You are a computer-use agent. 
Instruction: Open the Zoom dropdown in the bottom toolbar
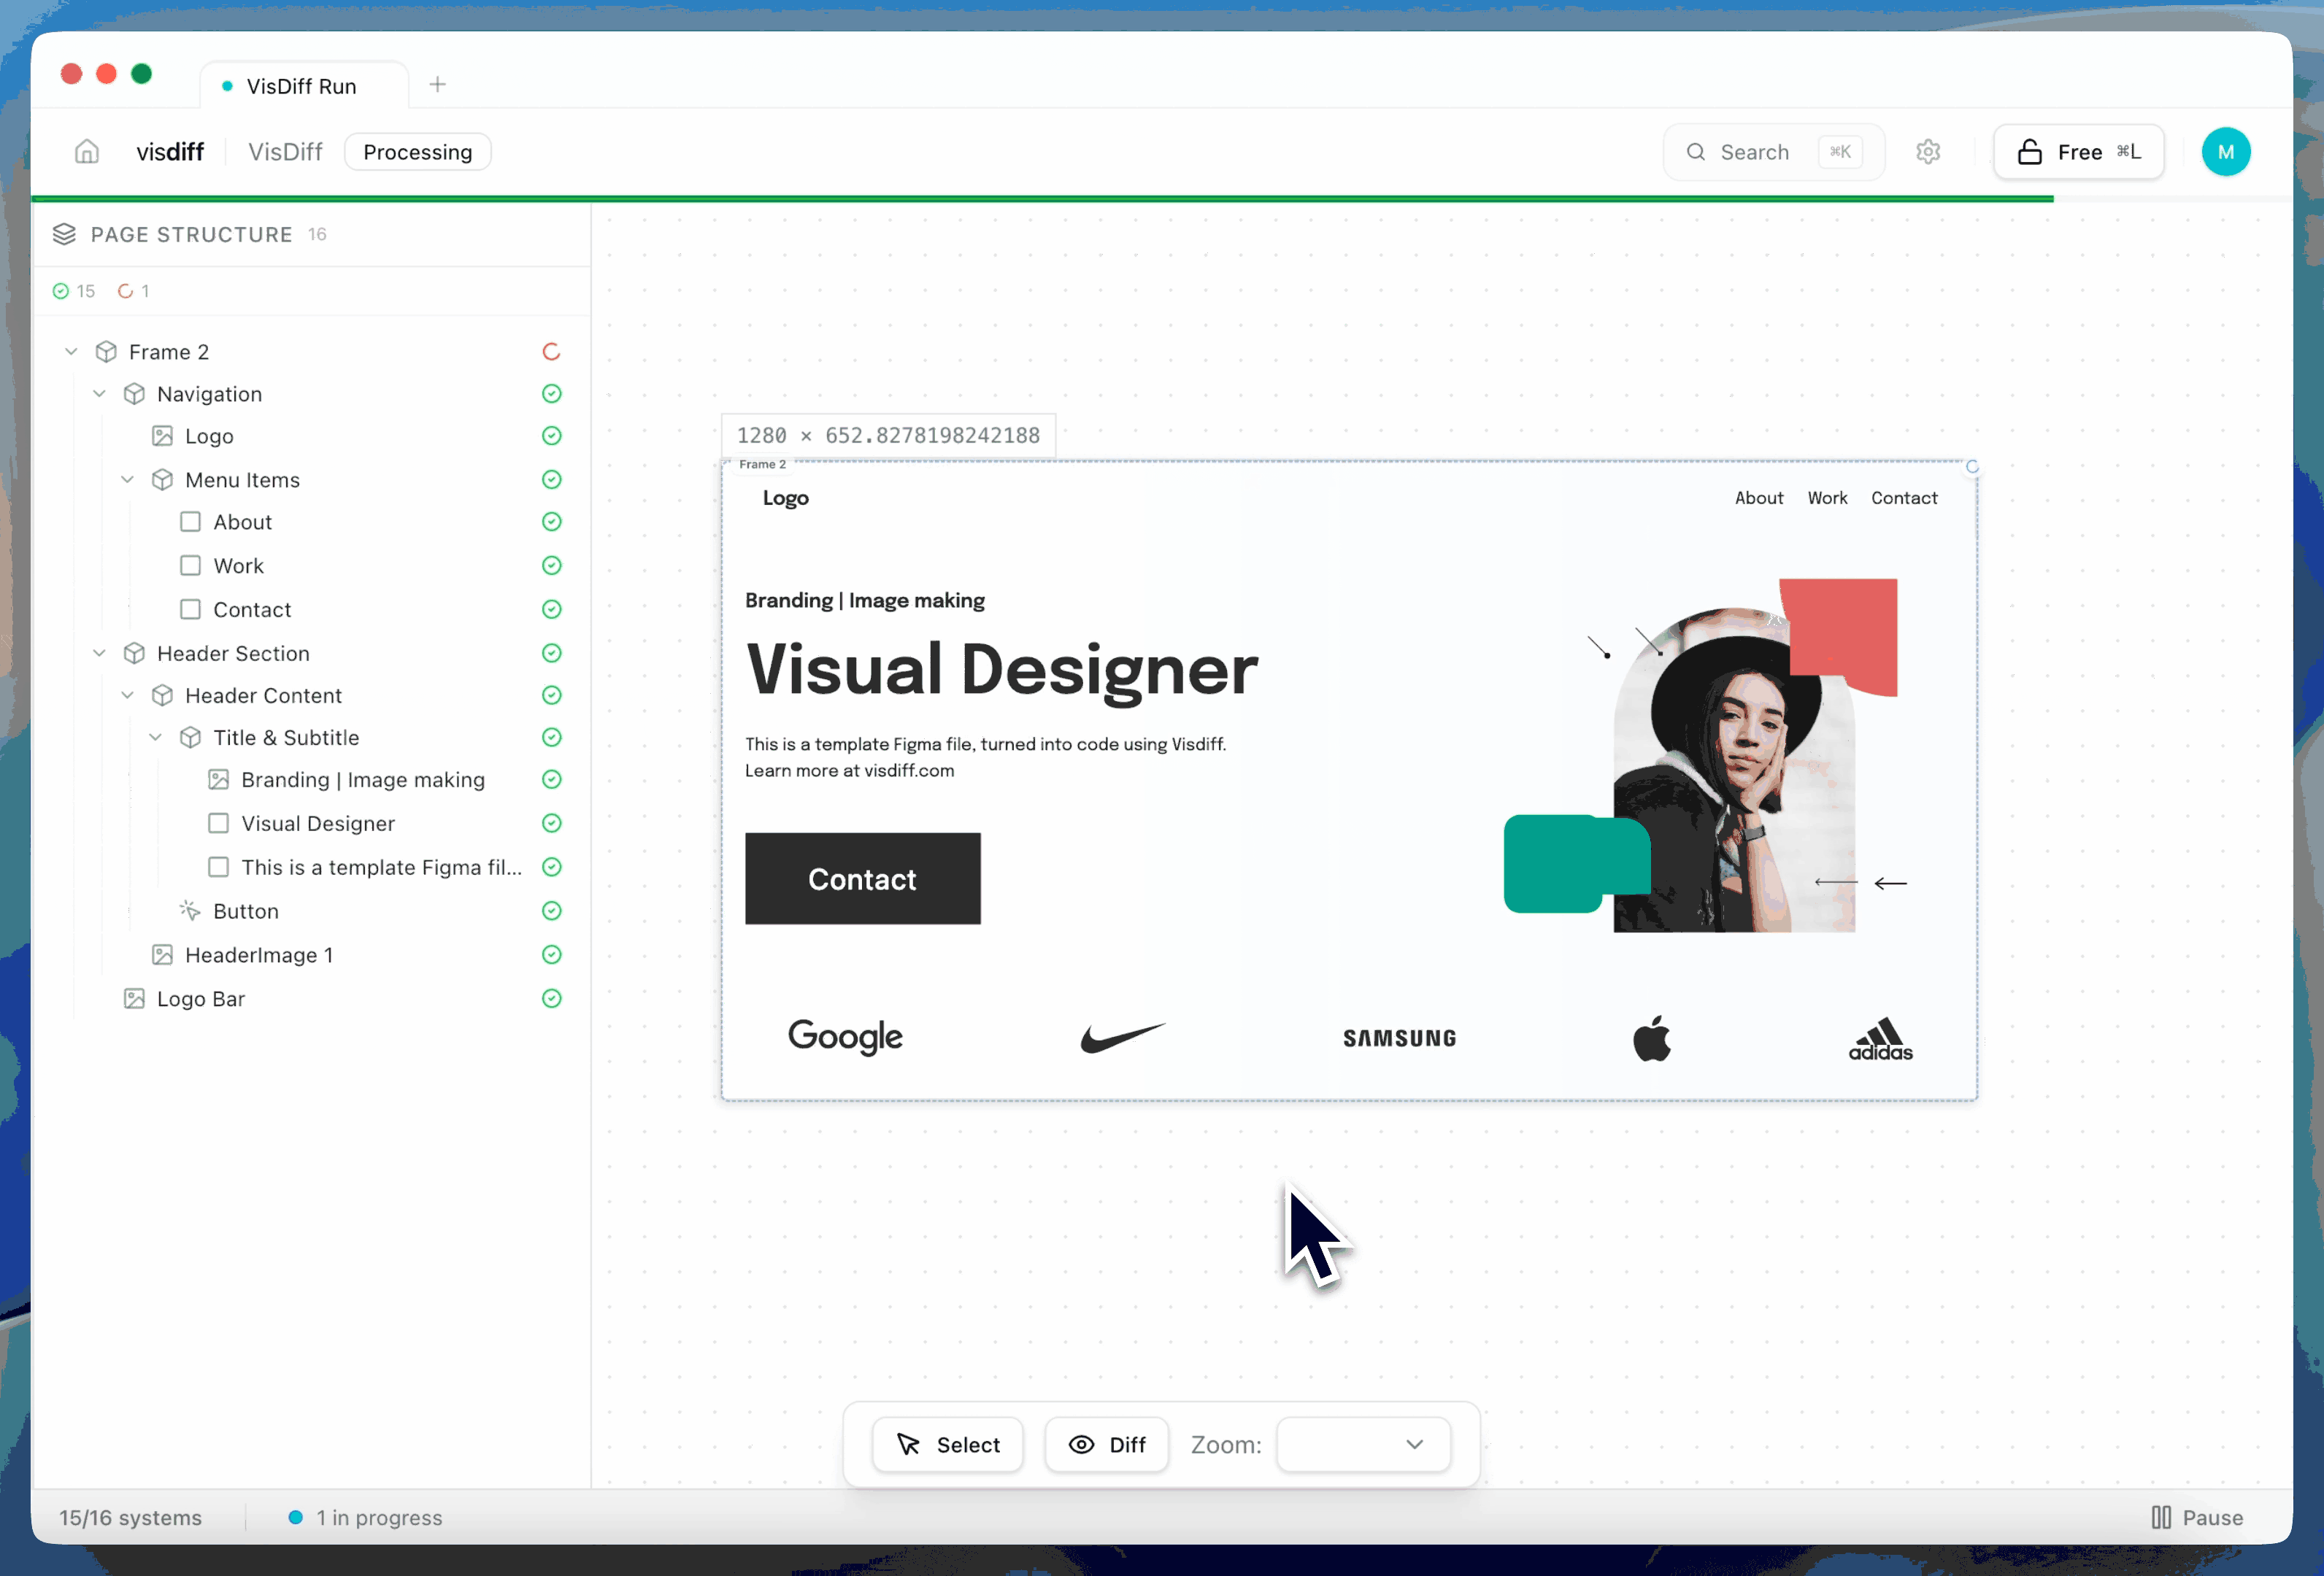(x=1362, y=1444)
